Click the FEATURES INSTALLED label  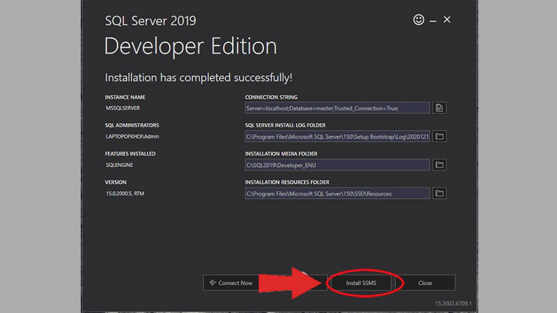click(x=130, y=154)
